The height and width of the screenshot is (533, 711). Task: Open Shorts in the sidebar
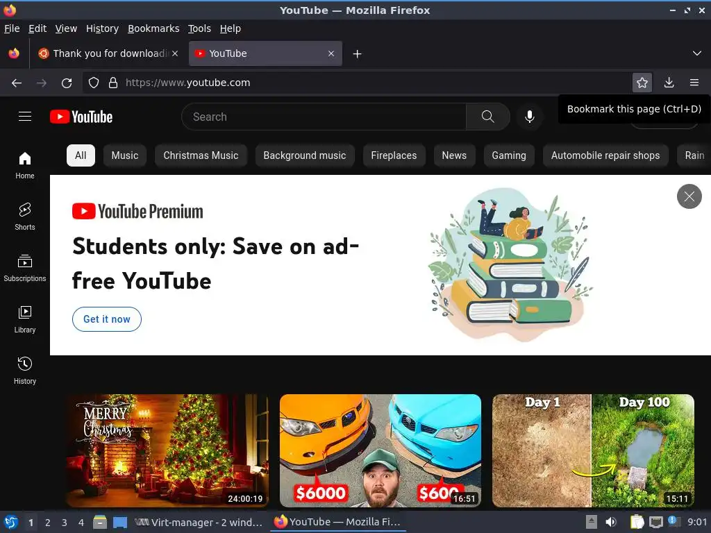click(25, 217)
